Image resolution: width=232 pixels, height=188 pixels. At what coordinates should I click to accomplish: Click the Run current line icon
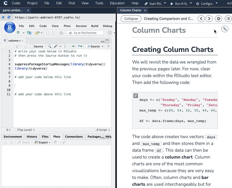coord(72,46)
